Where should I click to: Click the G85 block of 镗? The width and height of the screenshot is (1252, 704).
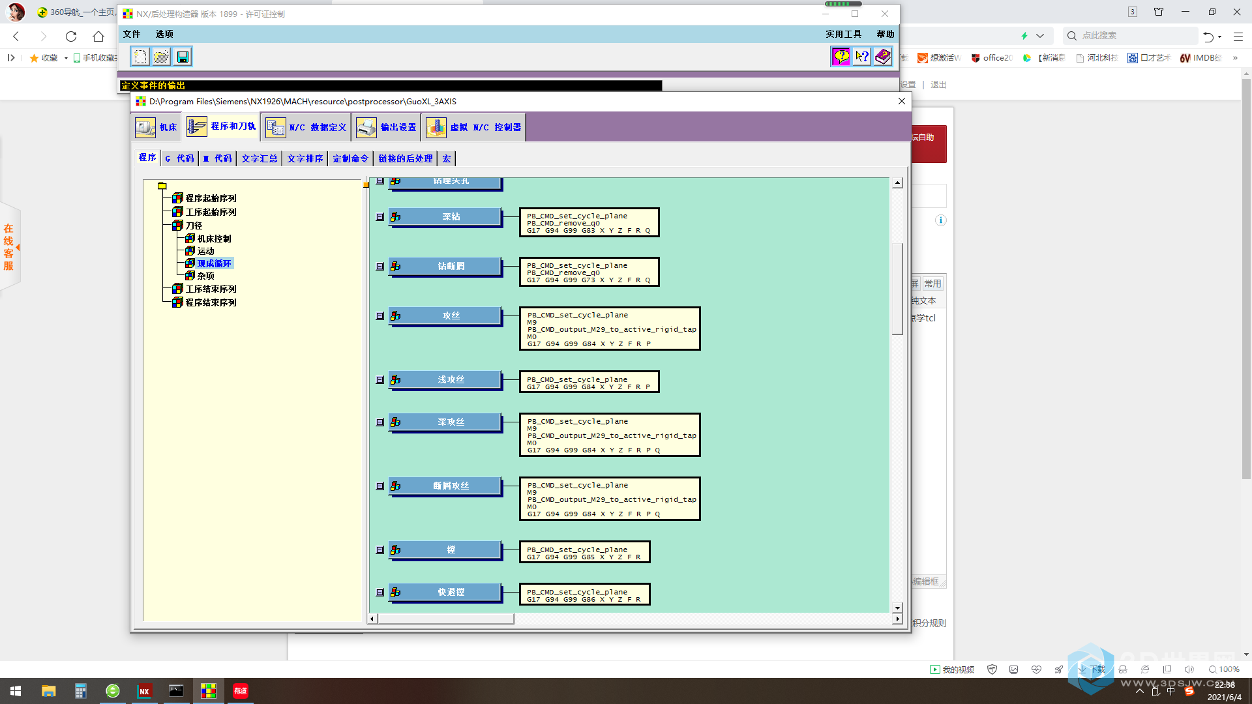coord(584,557)
